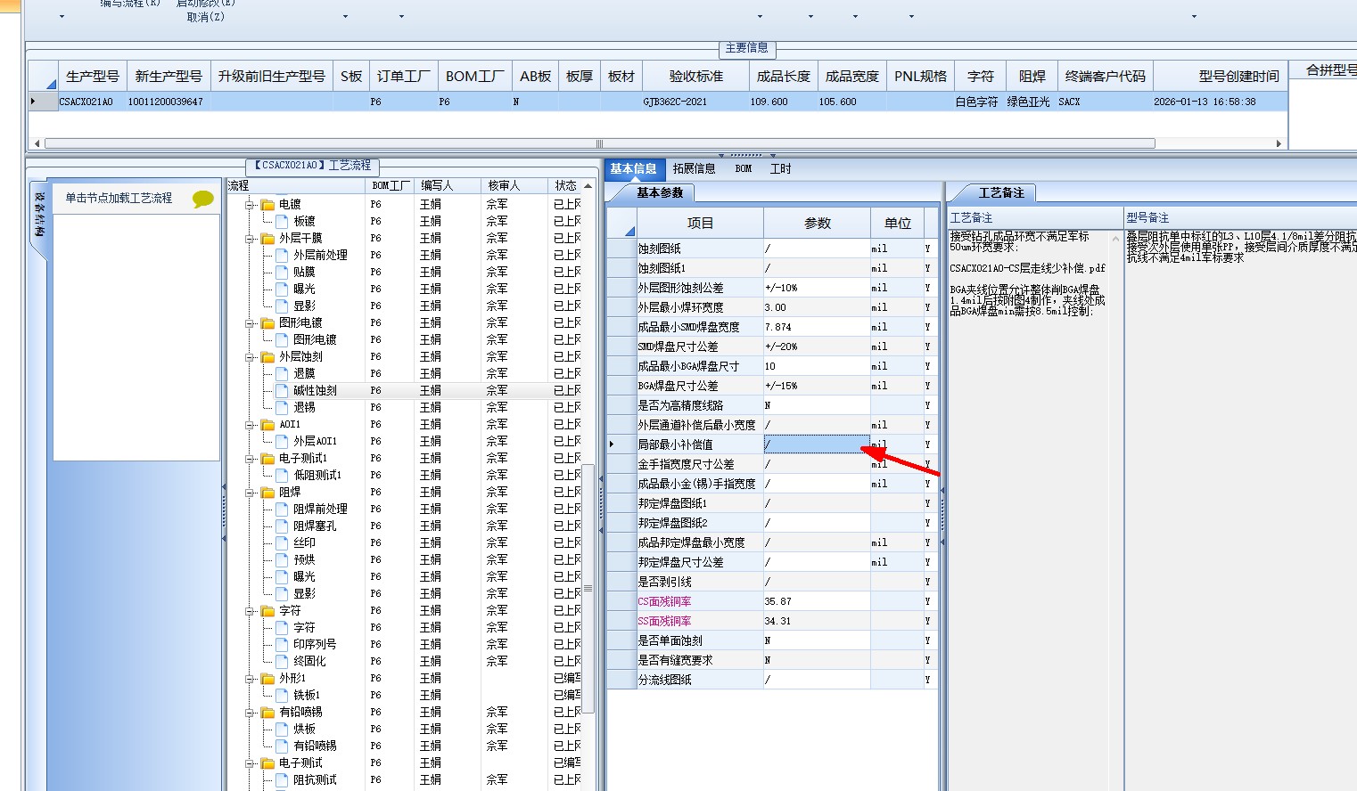1357x791 pixels.
Task: Click the 电子测试1 folder icon
Action: (x=267, y=458)
